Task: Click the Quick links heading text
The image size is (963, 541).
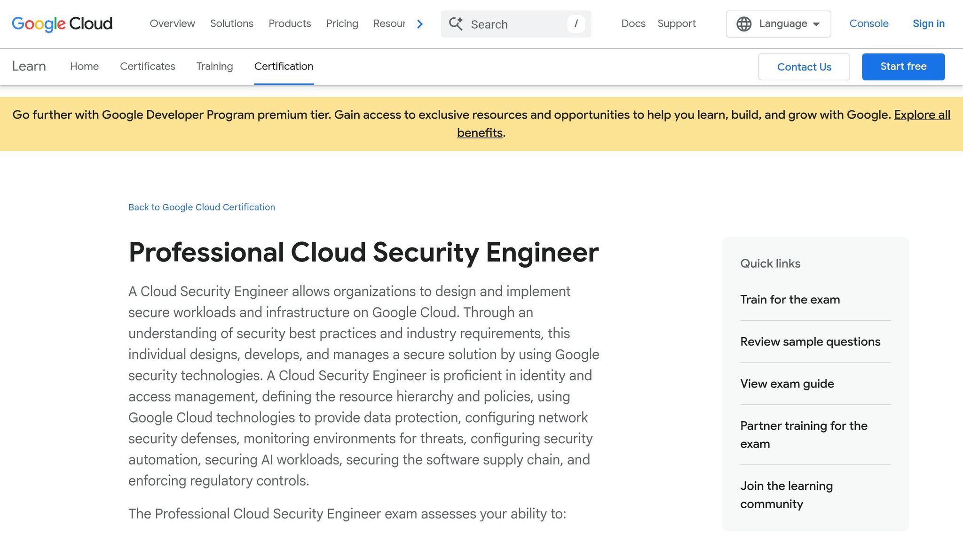Action: [x=770, y=263]
